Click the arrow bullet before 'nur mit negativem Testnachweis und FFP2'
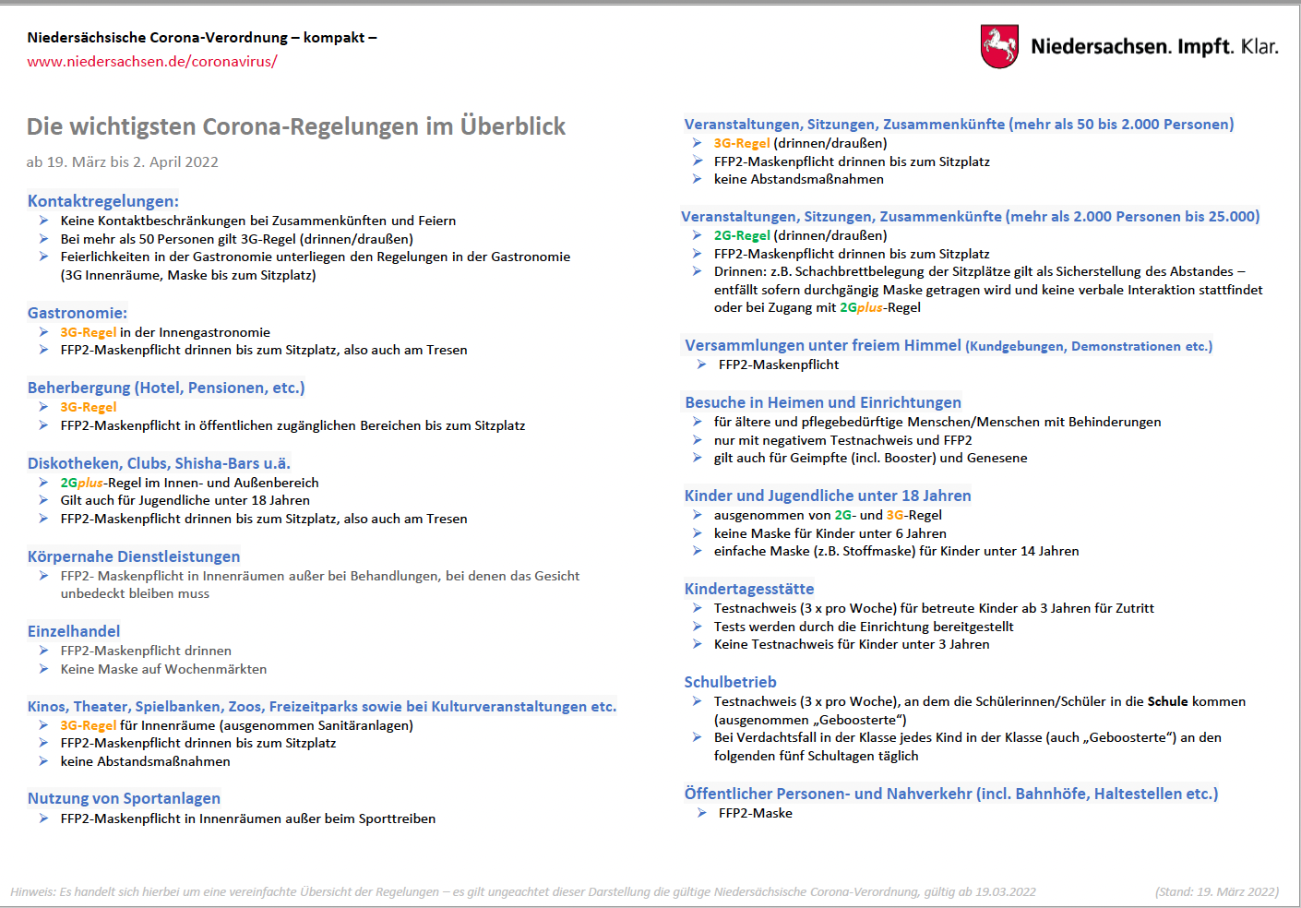Screen dimensions: 1301x908 [x=698, y=440]
